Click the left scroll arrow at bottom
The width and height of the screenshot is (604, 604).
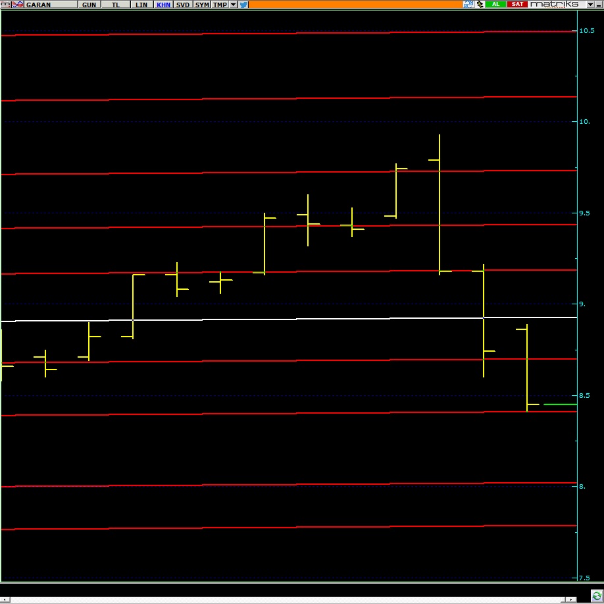coord(5,600)
